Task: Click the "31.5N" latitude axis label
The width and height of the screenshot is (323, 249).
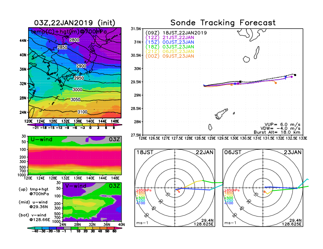Action: click(136, 29)
